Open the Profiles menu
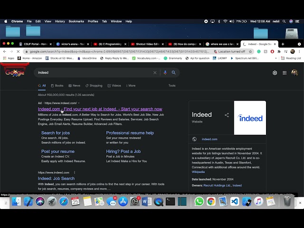Image resolution: width=304 pixels, height=228 pixels. 93,21
